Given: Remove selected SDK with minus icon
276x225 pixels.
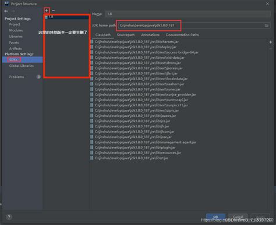Looking at the screenshot, I should [x=53, y=10].
